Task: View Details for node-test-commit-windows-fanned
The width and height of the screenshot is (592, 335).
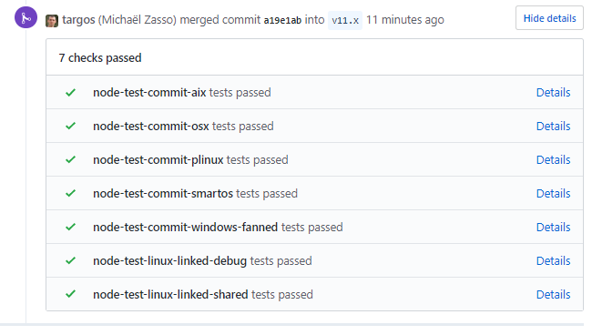Action: (x=553, y=227)
